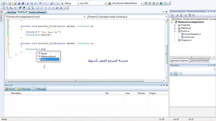
Task: Open the Toolbox side tab
Action: click(1, 16)
